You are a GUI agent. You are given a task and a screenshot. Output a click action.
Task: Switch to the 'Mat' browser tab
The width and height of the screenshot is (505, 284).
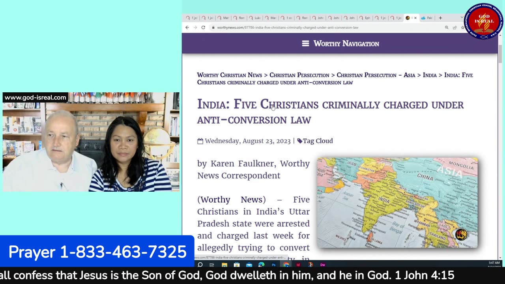[x=223, y=18]
